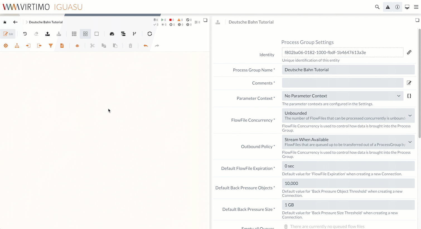Image resolution: width=421 pixels, height=229 pixels.
Task: Click the back arrow navigation button
Action: (x=15, y=22)
